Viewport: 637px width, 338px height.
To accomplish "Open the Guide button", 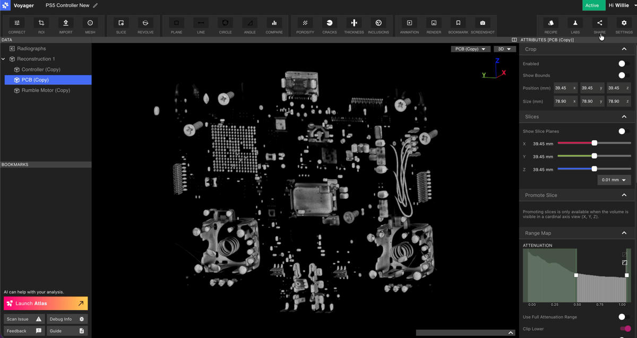I will pos(67,331).
